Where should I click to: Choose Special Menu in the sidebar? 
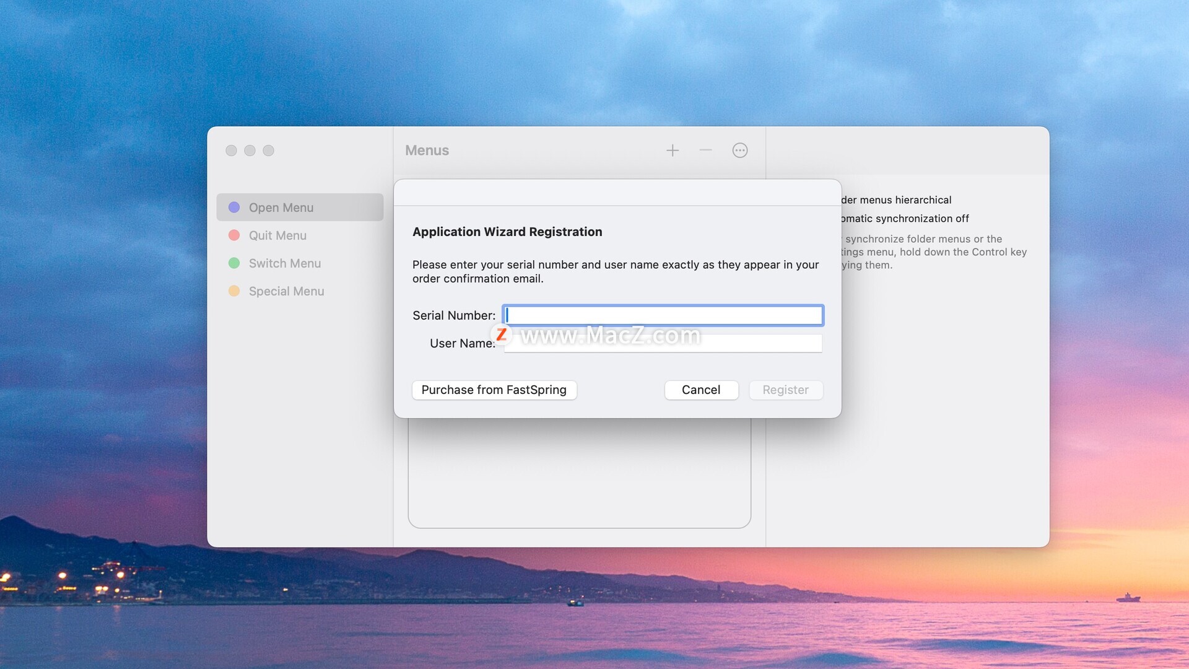click(286, 291)
